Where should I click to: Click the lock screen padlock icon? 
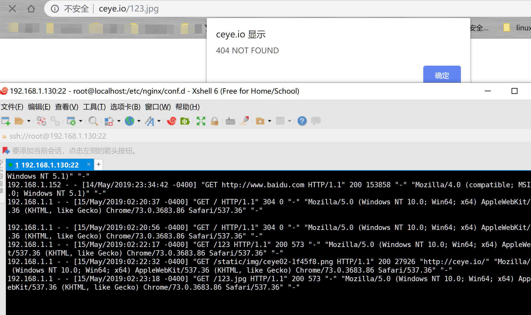(x=215, y=121)
